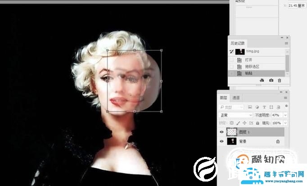
Task: Lock transparent pixels icon in Layers panel
Action: pyautogui.click(x=232, y=123)
